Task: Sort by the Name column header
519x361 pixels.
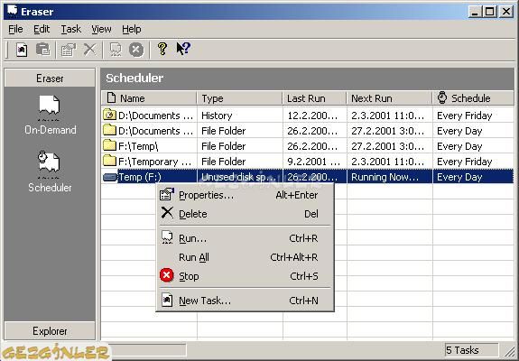Action: [x=149, y=98]
